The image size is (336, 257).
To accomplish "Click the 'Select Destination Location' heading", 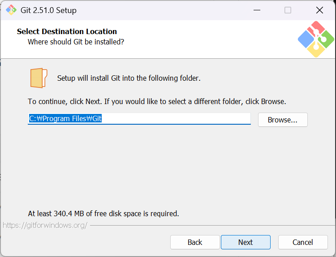I will click(67, 31).
